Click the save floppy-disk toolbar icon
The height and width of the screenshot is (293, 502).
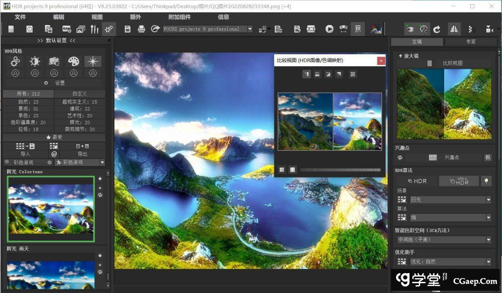coord(127,29)
